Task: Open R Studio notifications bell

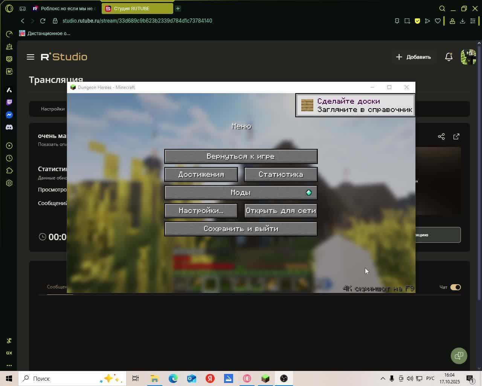Action: pos(449,57)
